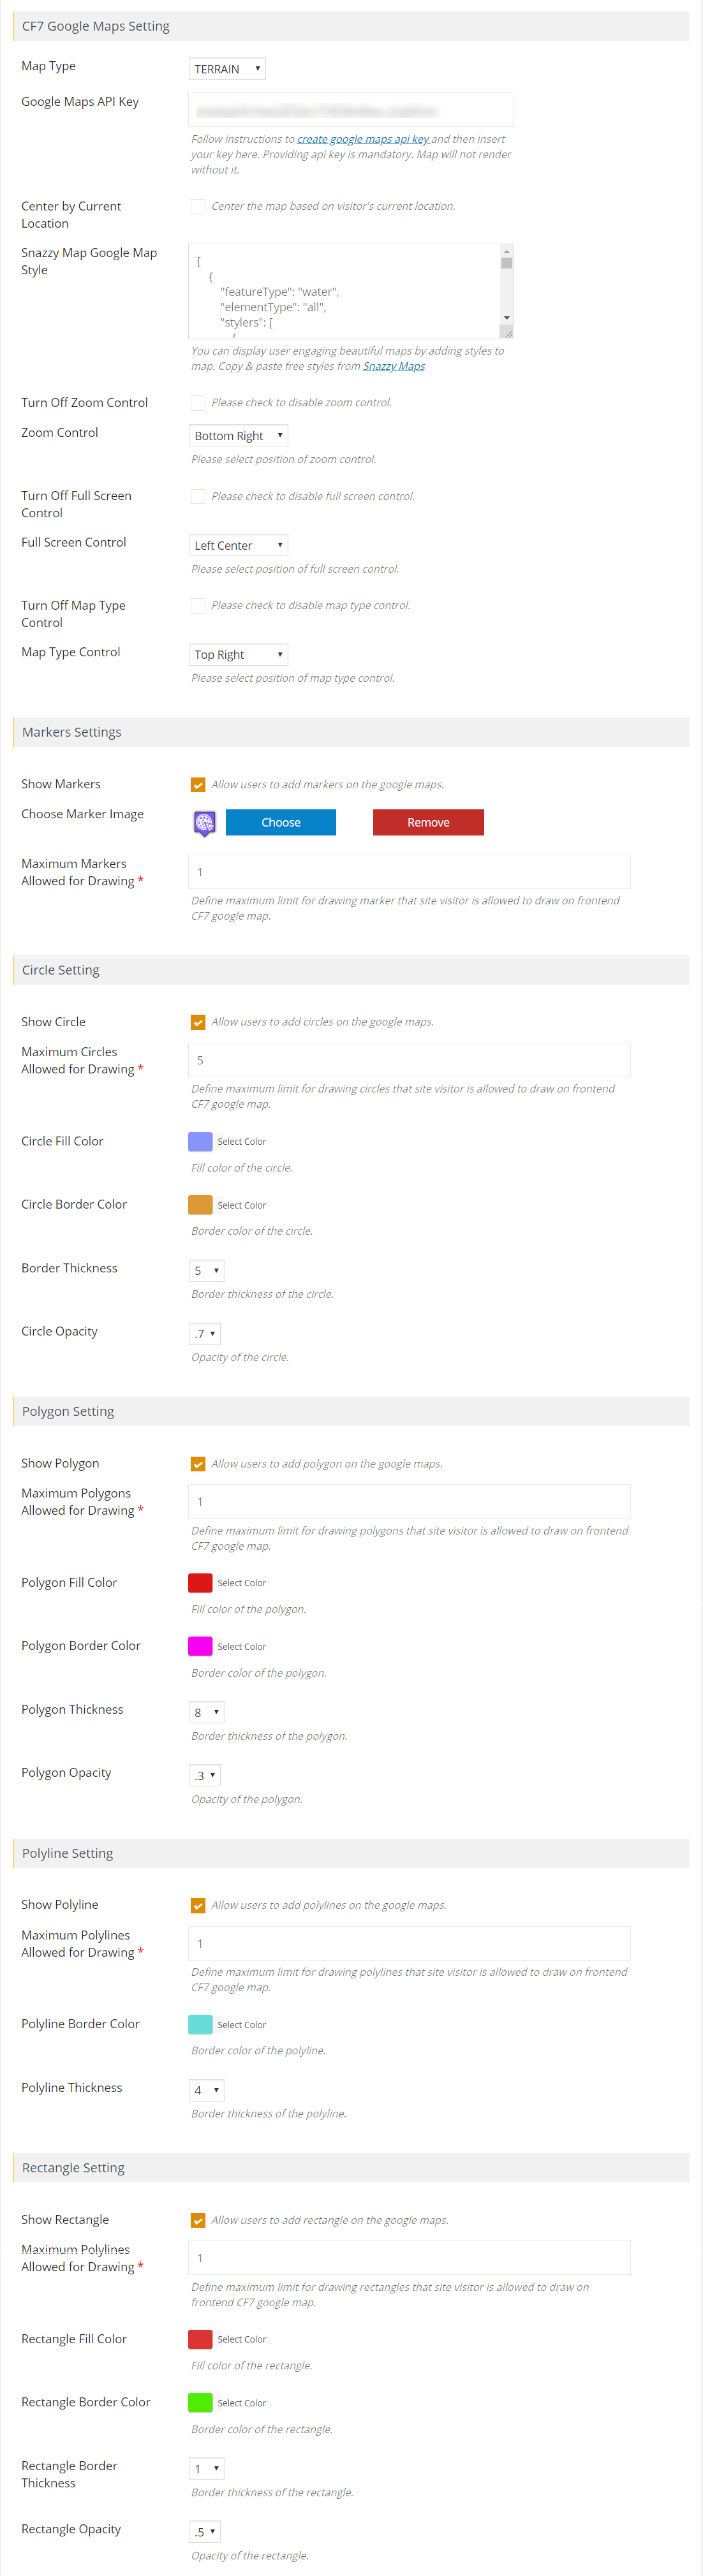Click Maximum Circles Allowed input field
703x2576 pixels.
pyautogui.click(x=409, y=1060)
